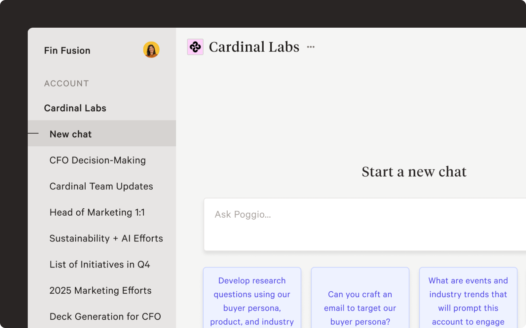Select the Cardinal Labs account in sidebar

pos(75,108)
